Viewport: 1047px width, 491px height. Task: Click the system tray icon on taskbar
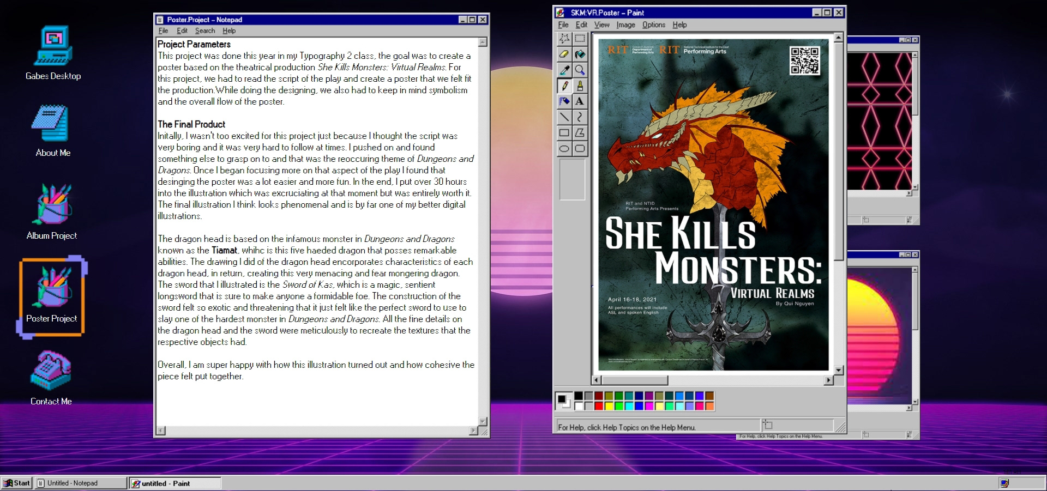[1004, 483]
